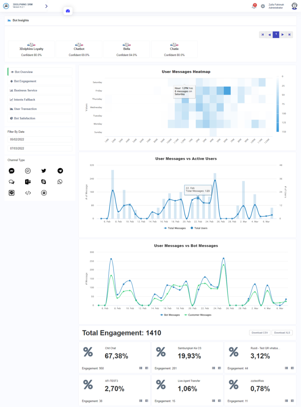Hide Customer Messages legend series
This screenshot has height=407, width=301.
tap(197, 315)
